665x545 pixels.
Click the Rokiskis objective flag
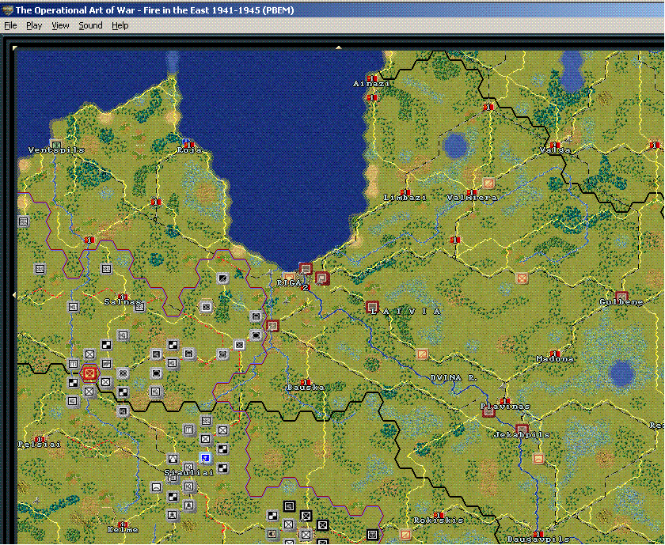click(x=439, y=515)
